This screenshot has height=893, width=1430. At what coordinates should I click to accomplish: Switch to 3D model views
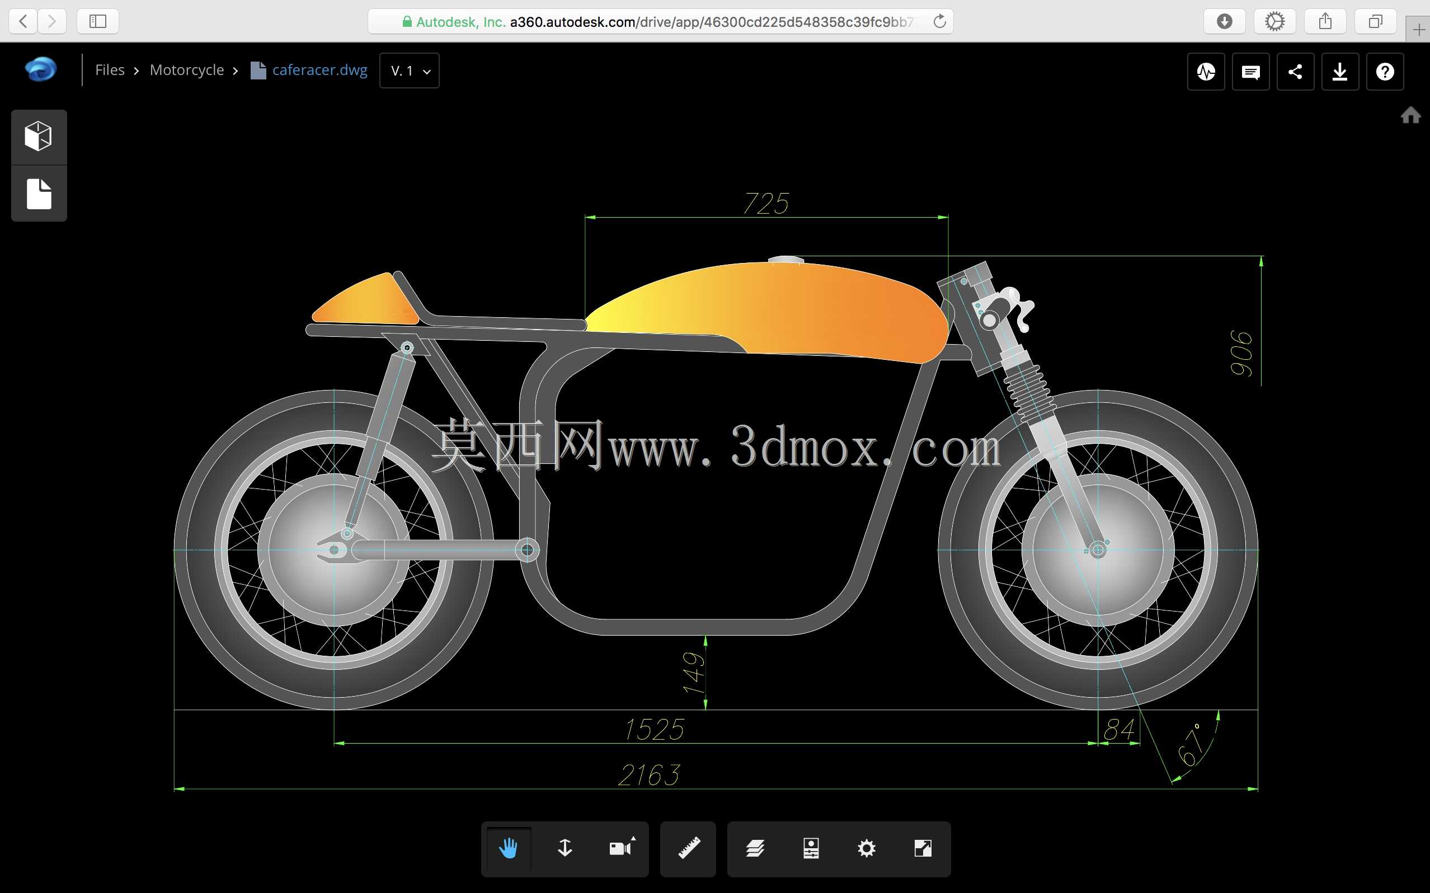point(39,137)
